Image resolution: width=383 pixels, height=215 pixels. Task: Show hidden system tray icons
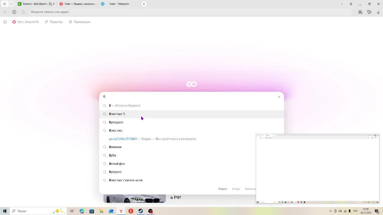(x=330, y=211)
